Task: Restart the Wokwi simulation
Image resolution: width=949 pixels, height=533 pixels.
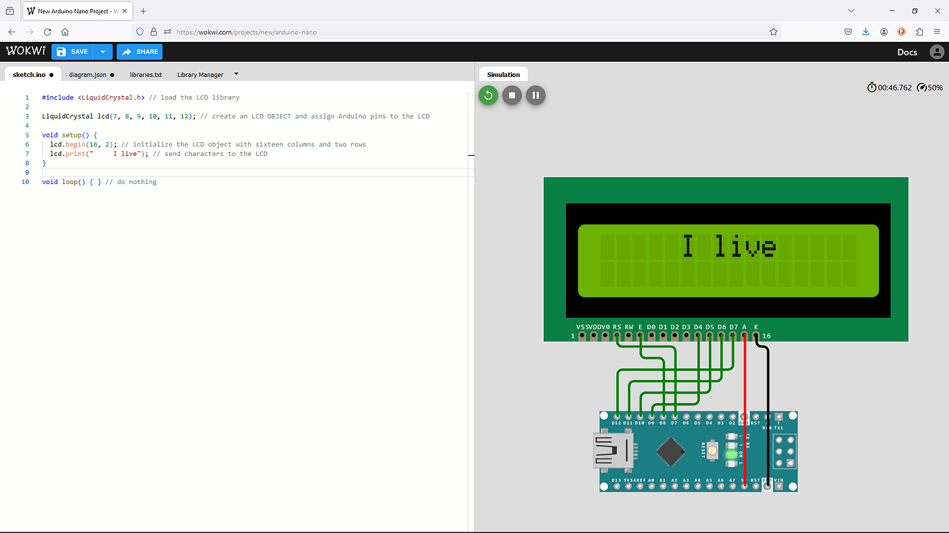Action: tap(488, 95)
